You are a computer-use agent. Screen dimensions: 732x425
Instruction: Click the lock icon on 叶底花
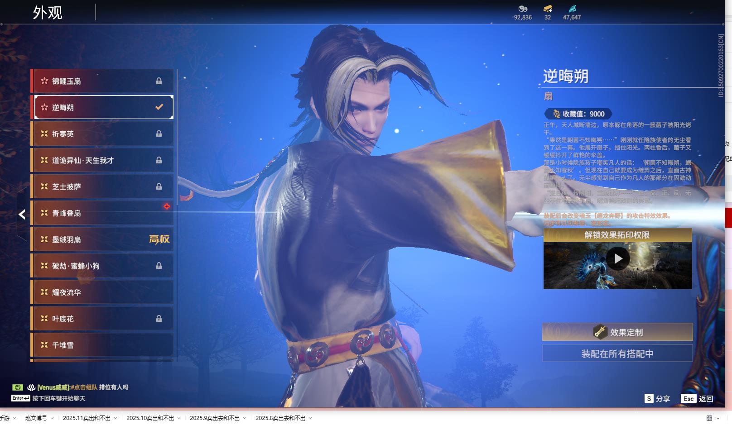point(159,319)
